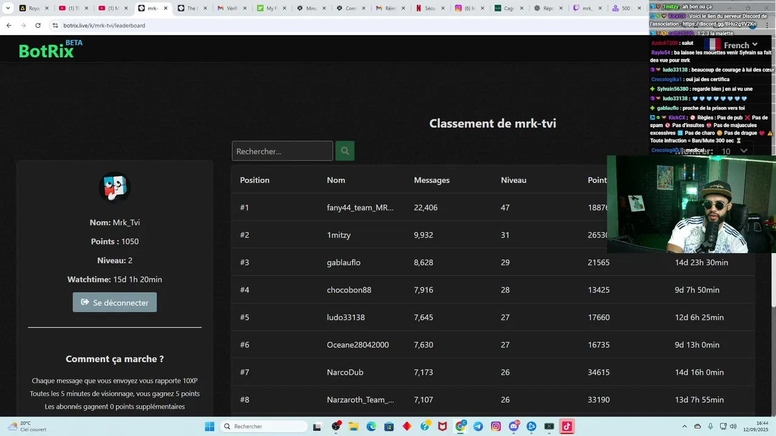Screen dimensions: 776x436
Task: Select the name NarcoDub
Action: (345, 372)
